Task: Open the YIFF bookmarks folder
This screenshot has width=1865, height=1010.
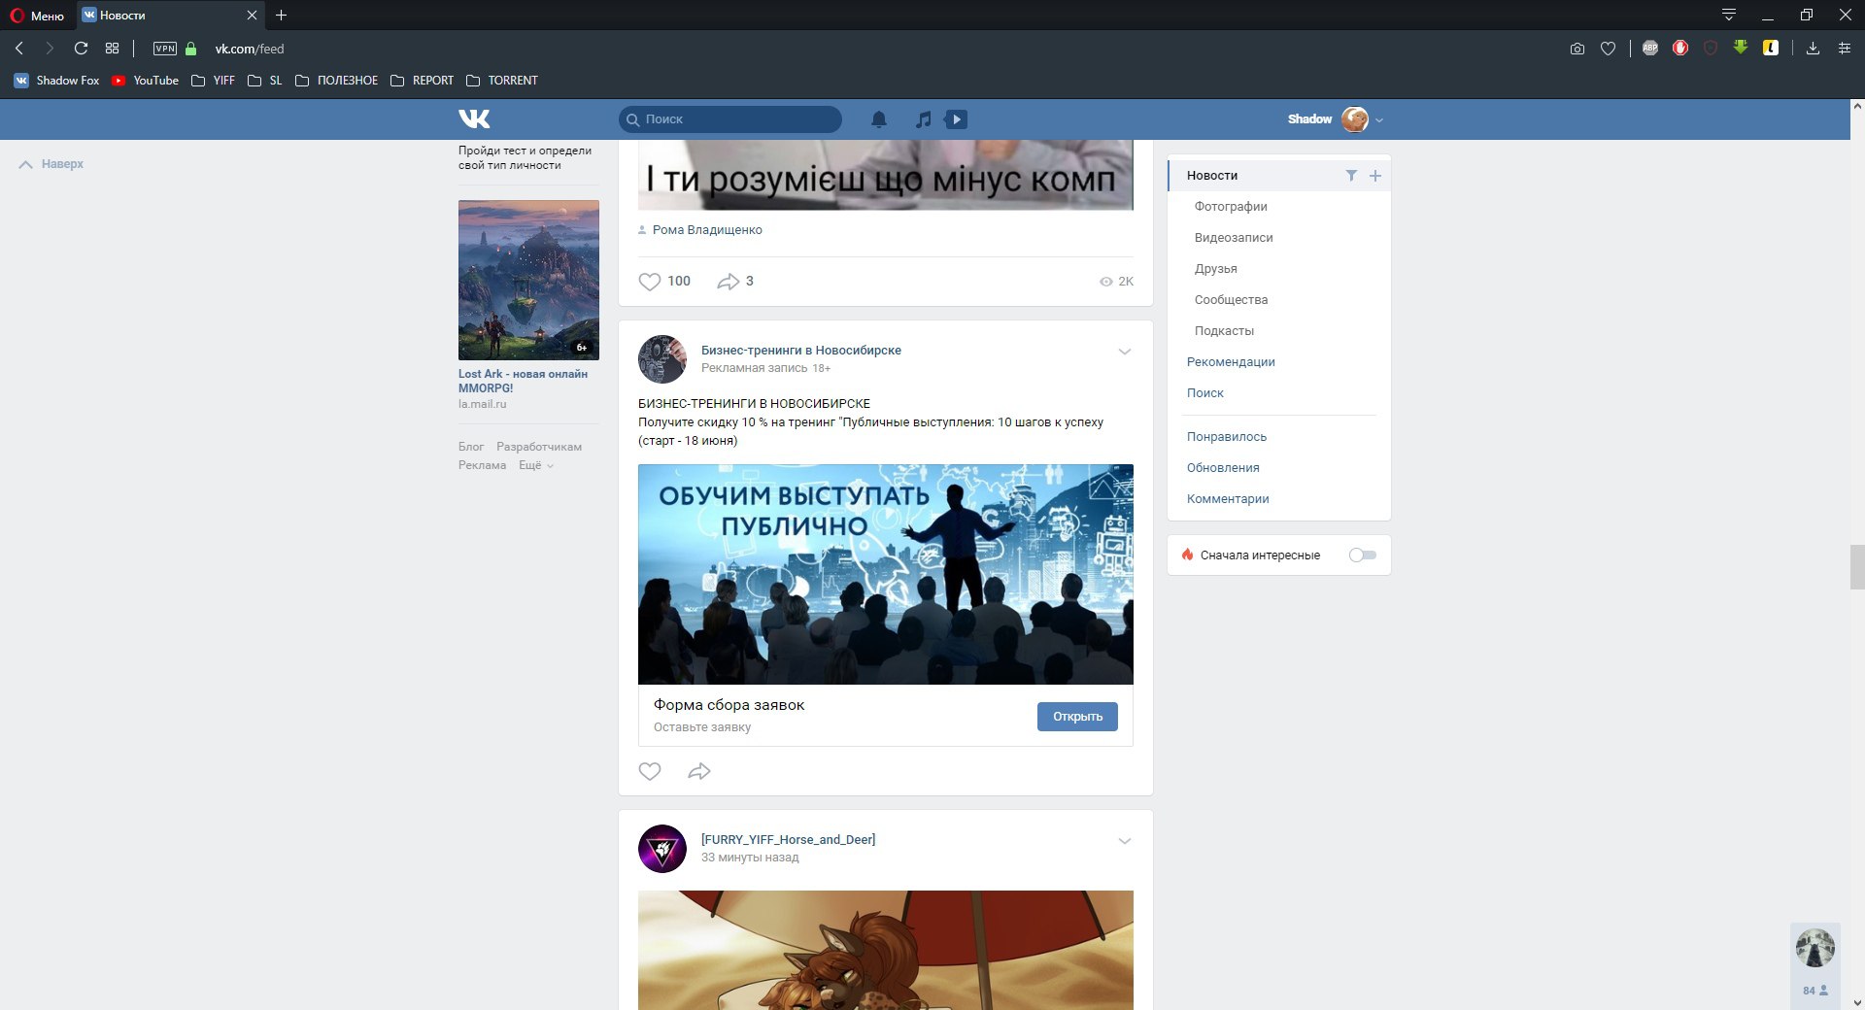Action: point(214,81)
